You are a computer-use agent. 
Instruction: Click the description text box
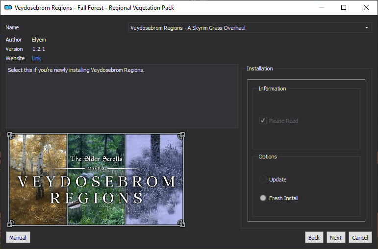(122, 96)
